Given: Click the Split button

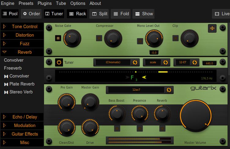Looking at the screenshot, I should [x=99, y=14].
